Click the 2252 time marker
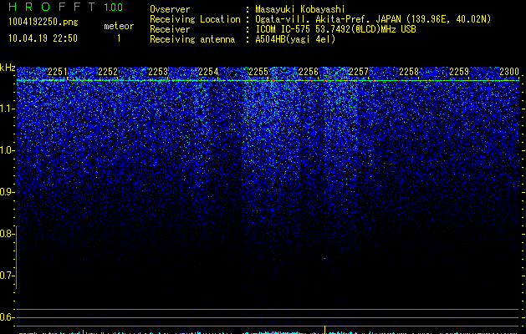Screen dimensions: 526x334 108,72
